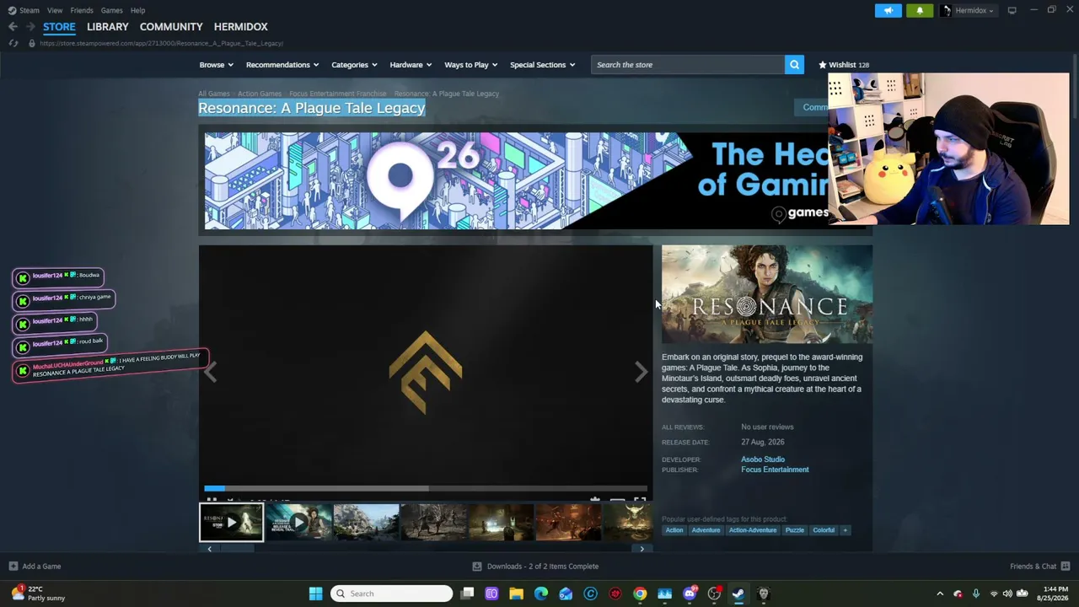1079x607 pixels.
Task: Select the first trailer thumbnail
Action: point(231,523)
